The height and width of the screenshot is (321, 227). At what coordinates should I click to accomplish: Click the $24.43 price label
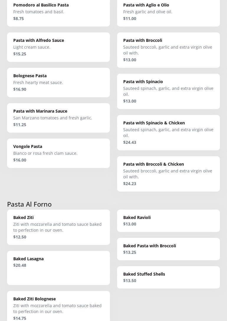130,142
